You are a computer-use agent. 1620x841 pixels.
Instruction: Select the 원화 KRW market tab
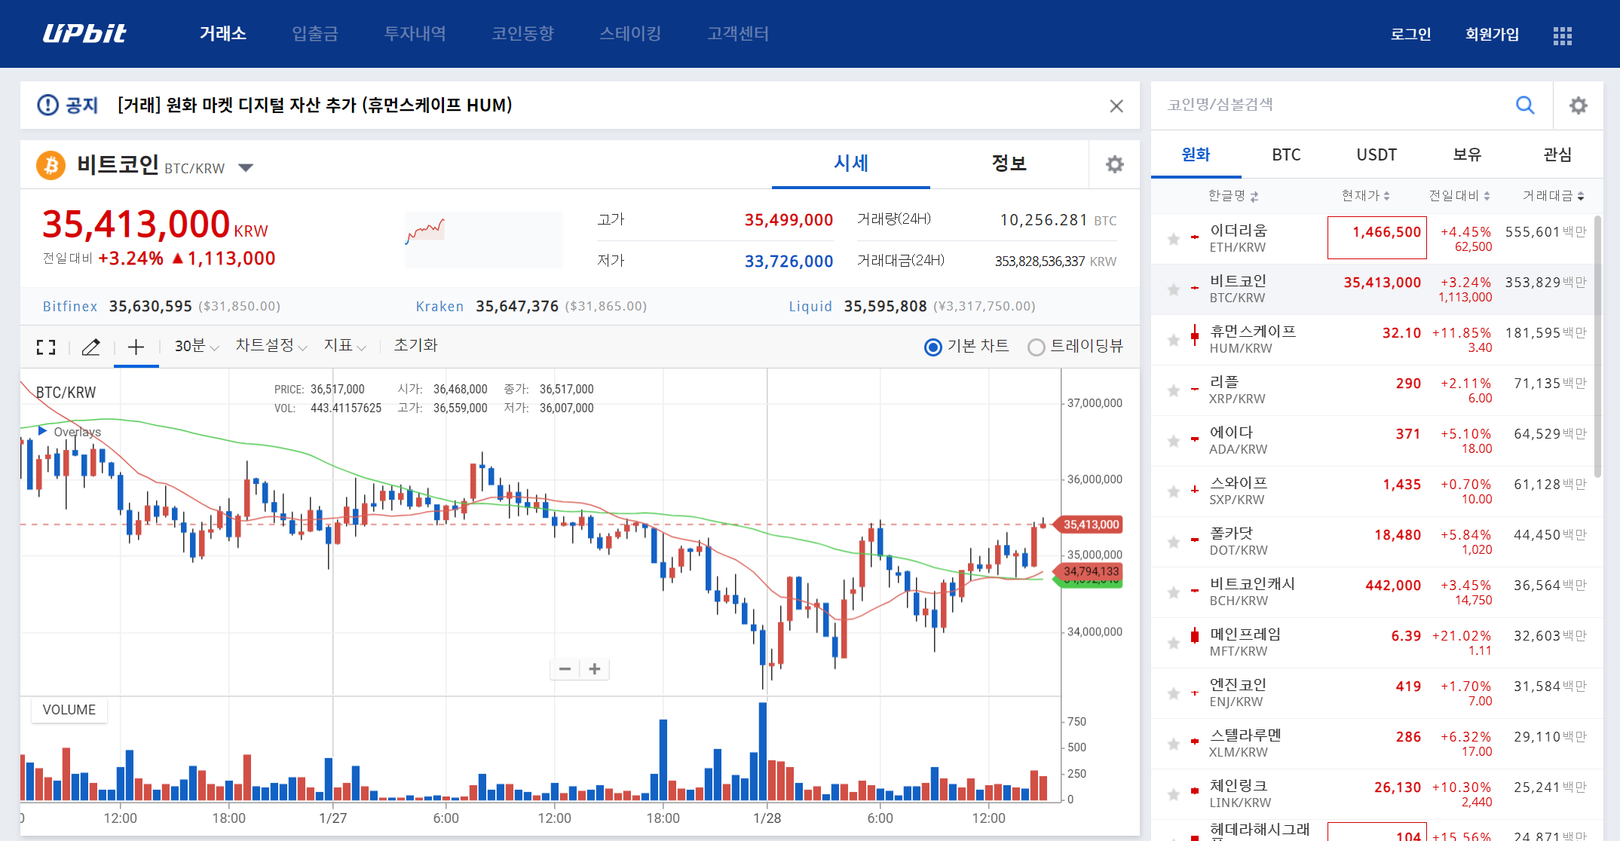coord(1196,155)
